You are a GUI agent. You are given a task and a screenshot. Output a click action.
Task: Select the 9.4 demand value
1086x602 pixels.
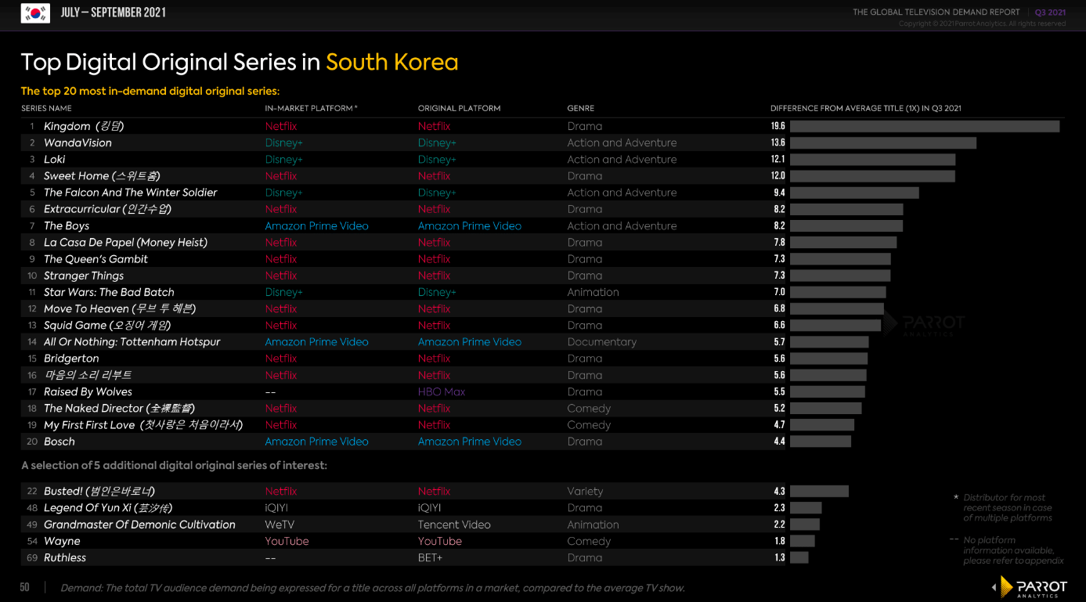[779, 193]
